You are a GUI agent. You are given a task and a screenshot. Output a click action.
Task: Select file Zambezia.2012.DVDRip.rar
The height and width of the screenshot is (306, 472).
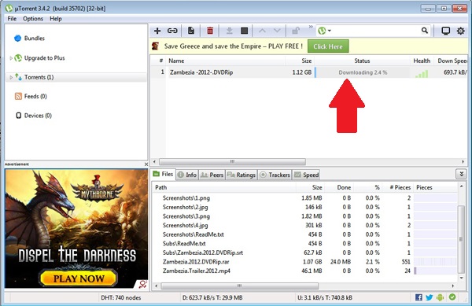pos(196,262)
